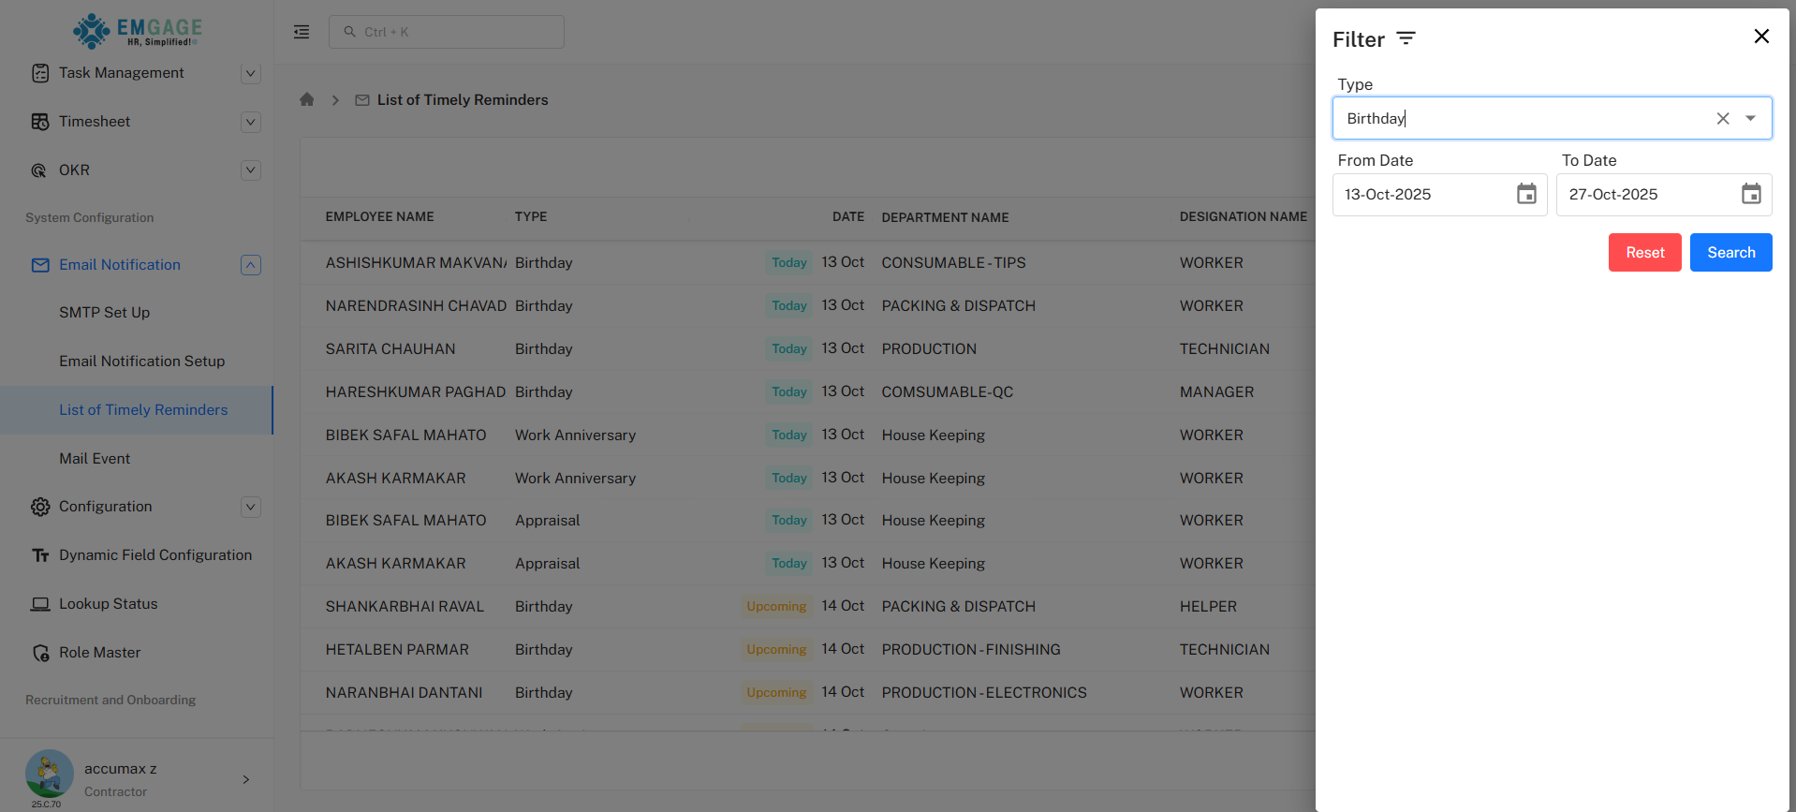Open SMTP Set Up page
Viewport: 1796px width, 812px height.
tap(104, 313)
